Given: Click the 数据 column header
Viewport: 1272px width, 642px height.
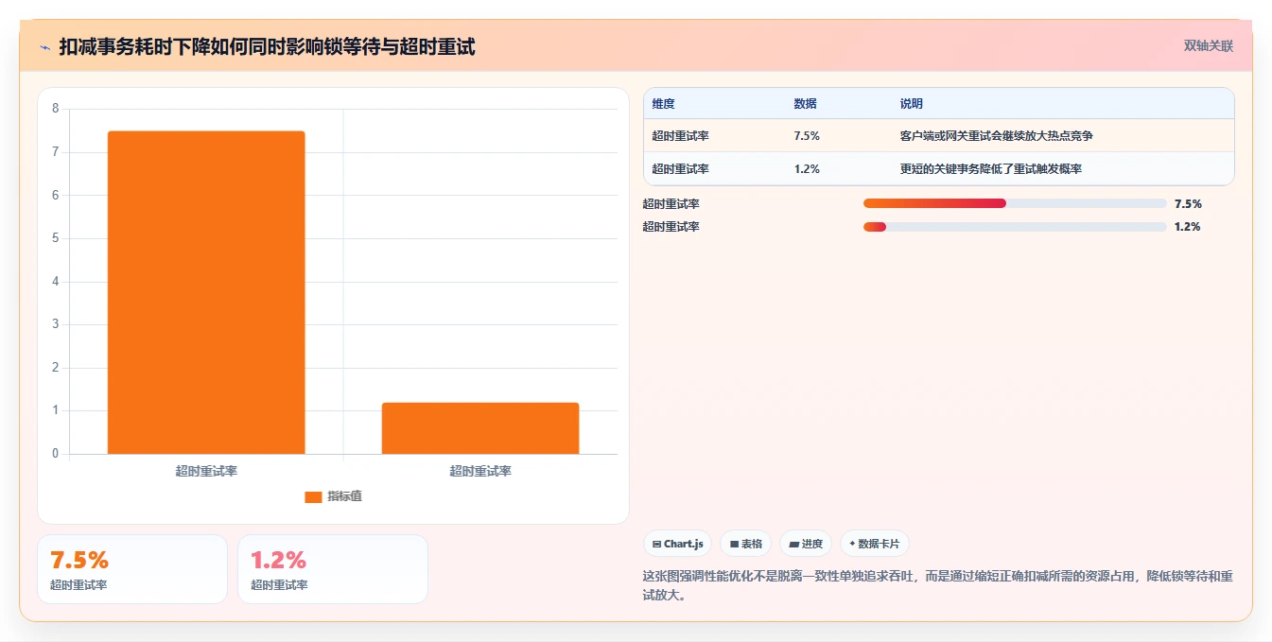Looking at the screenshot, I should (x=805, y=104).
